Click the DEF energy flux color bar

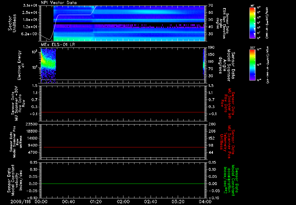(252, 65)
